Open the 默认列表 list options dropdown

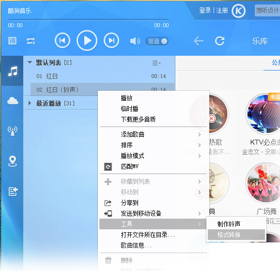pyautogui.click(x=156, y=63)
